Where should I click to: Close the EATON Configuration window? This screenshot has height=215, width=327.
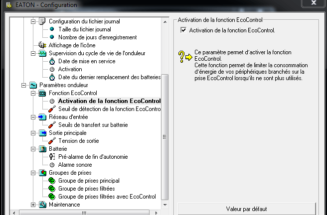point(314,3)
